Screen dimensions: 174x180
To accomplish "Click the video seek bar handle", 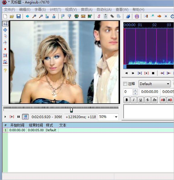I will pos(71,110).
